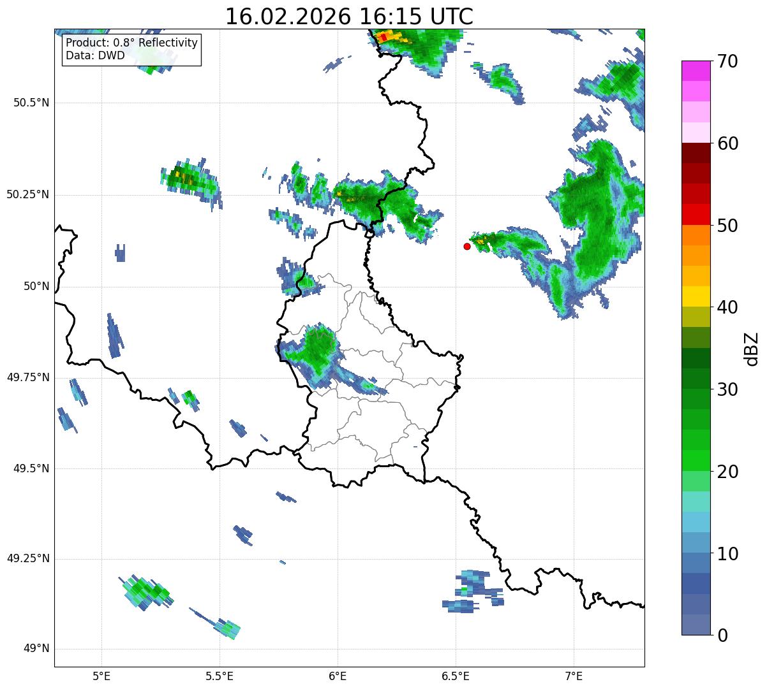The width and height of the screenshot is (767, 689).
Task: Click the 5°E longitude label
Action: [101, 676]
